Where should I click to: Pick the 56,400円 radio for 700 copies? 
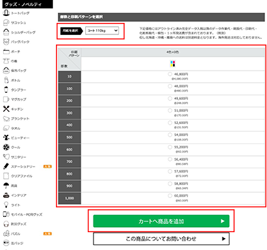(x=170, y=159)
